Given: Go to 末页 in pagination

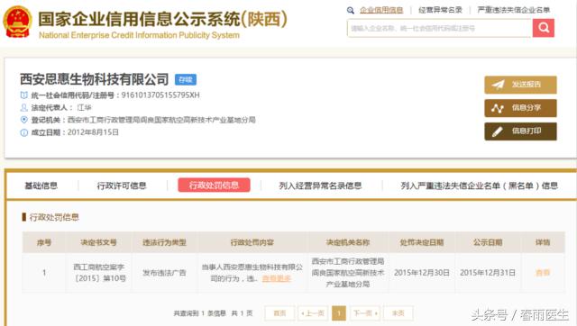Looking at the screenshot, I should (x=398, y=313).
